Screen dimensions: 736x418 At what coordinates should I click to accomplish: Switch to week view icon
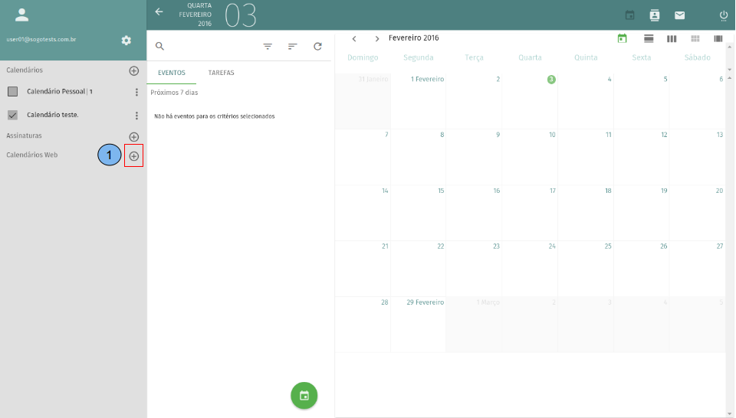671,38
